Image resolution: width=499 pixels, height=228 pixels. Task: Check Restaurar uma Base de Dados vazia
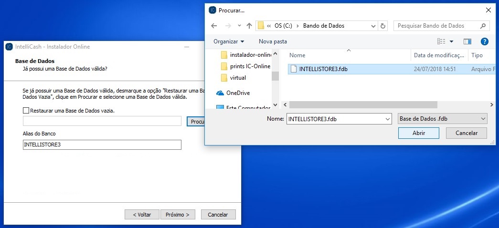coord(26,111)
